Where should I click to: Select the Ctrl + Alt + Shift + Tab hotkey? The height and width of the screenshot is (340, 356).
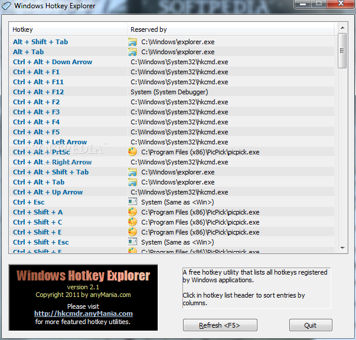pos(51,172)
